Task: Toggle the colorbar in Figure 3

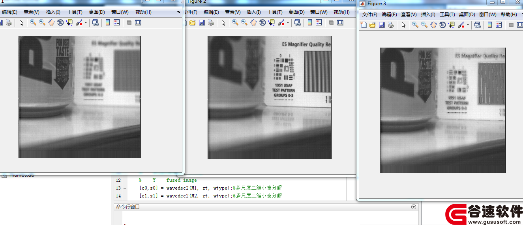Action: 490,25
